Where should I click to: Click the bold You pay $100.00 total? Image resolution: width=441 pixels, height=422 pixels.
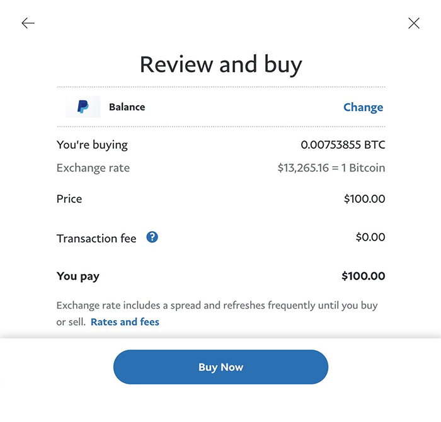[363, 276]
